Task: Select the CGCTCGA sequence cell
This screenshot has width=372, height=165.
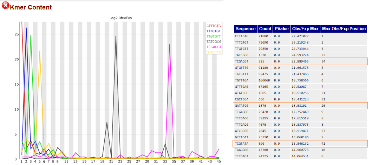Action: [246, 99]
